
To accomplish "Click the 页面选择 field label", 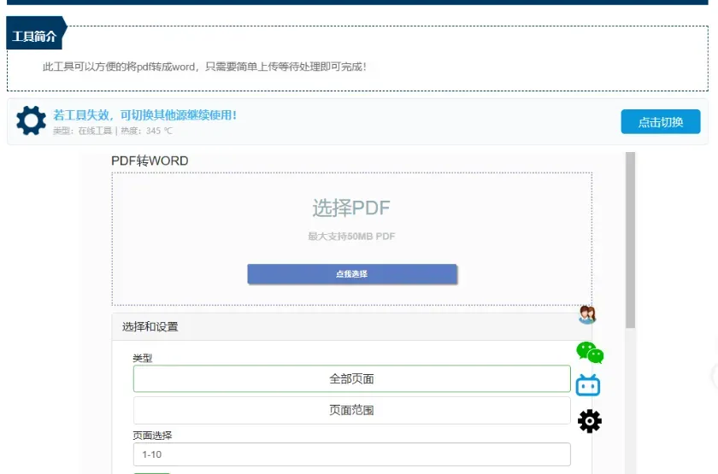I will [152, 435].
